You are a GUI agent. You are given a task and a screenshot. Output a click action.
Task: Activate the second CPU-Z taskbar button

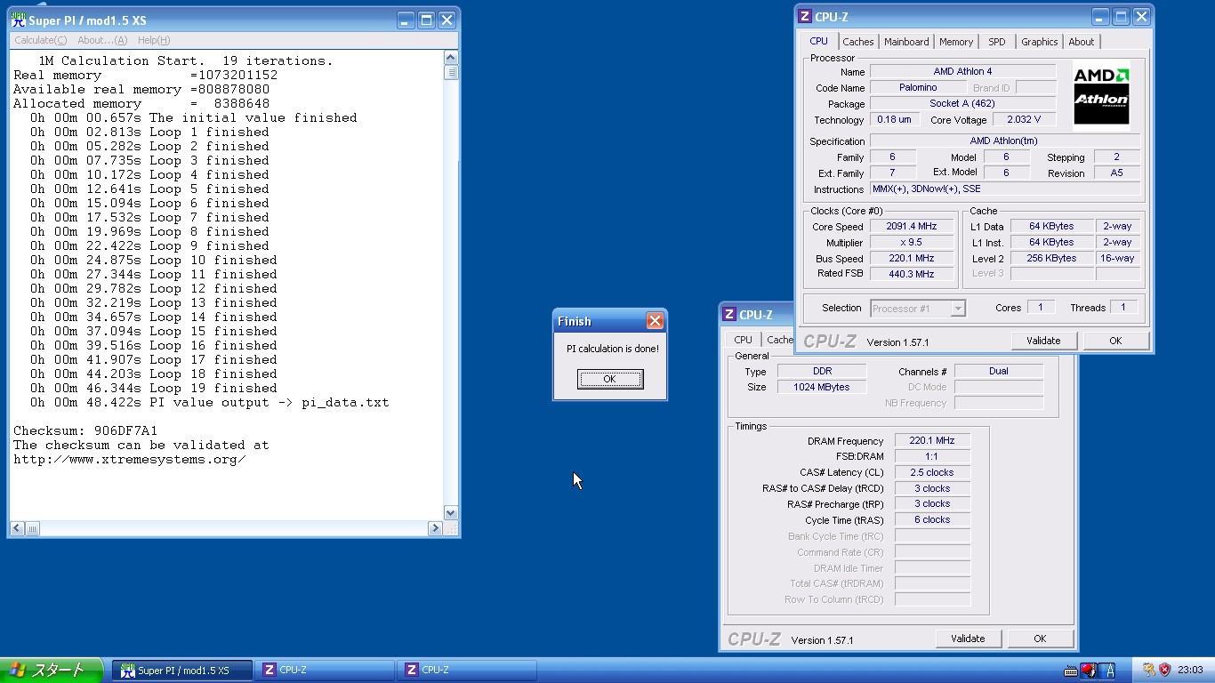coord(467,671)
